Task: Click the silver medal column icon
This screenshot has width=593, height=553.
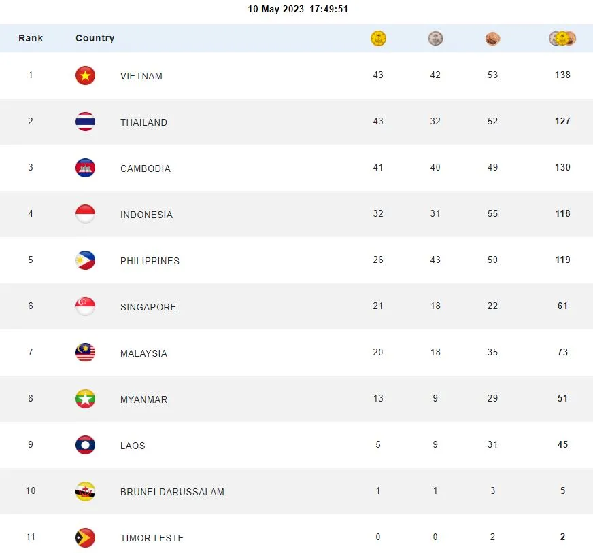Action: pyautogui.click(x=435, y=39)
